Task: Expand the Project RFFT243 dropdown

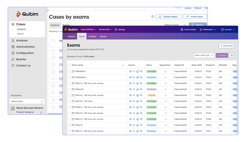Action: click(x=89, y=30)
